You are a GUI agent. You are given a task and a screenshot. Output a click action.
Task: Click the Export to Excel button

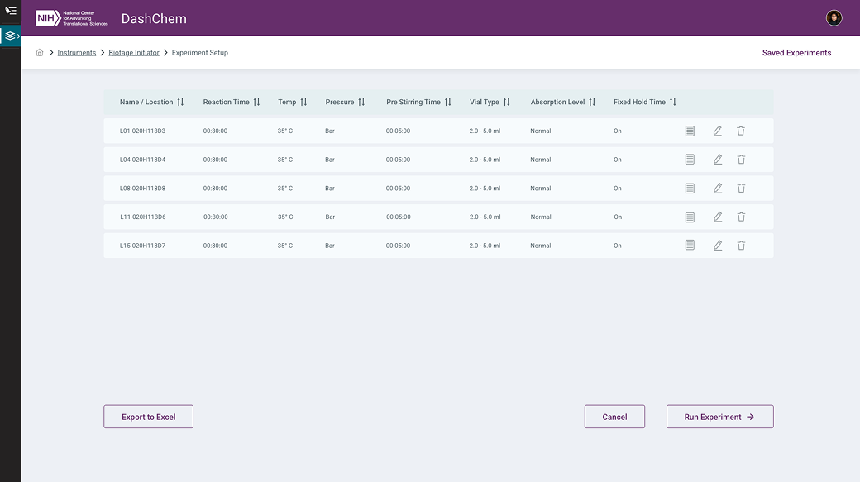click(x=149, y=417)
